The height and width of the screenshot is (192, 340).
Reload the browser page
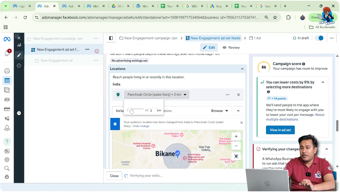pyautogui.click(x=25, y=18)
